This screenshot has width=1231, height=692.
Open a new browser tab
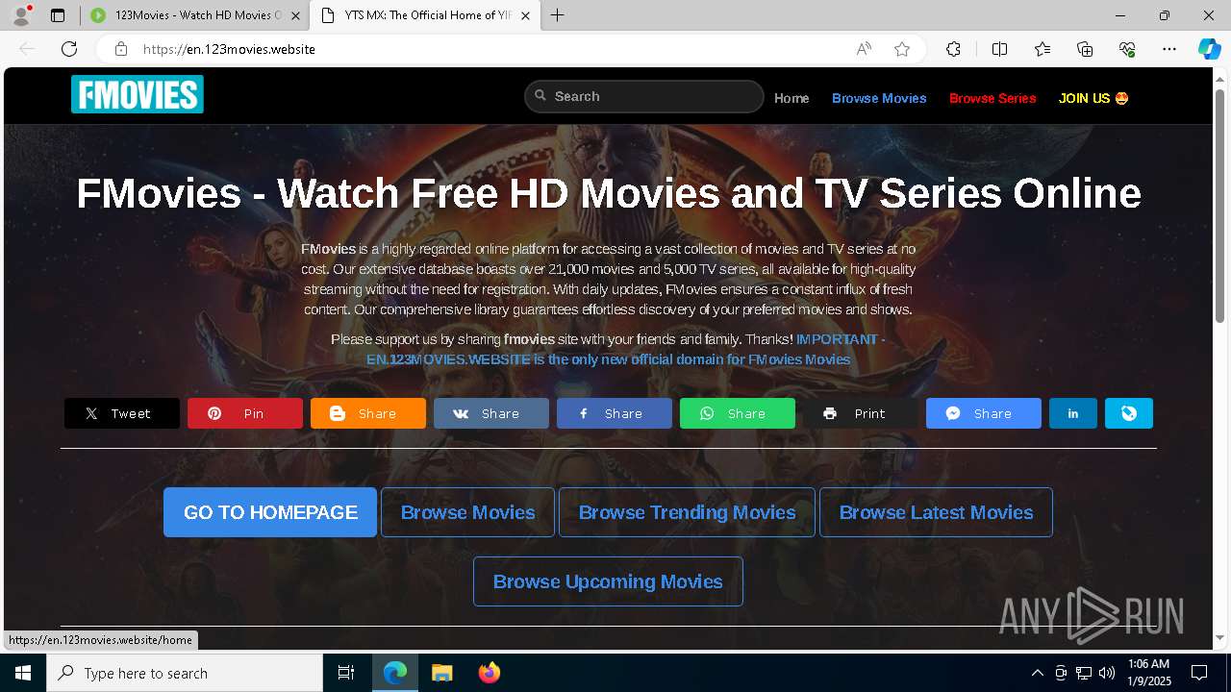click(558, 15)
